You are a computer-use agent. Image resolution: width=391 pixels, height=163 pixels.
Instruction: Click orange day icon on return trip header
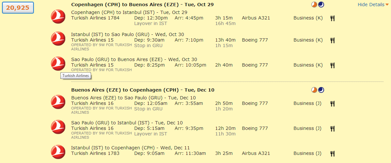(x=314, y=90)
